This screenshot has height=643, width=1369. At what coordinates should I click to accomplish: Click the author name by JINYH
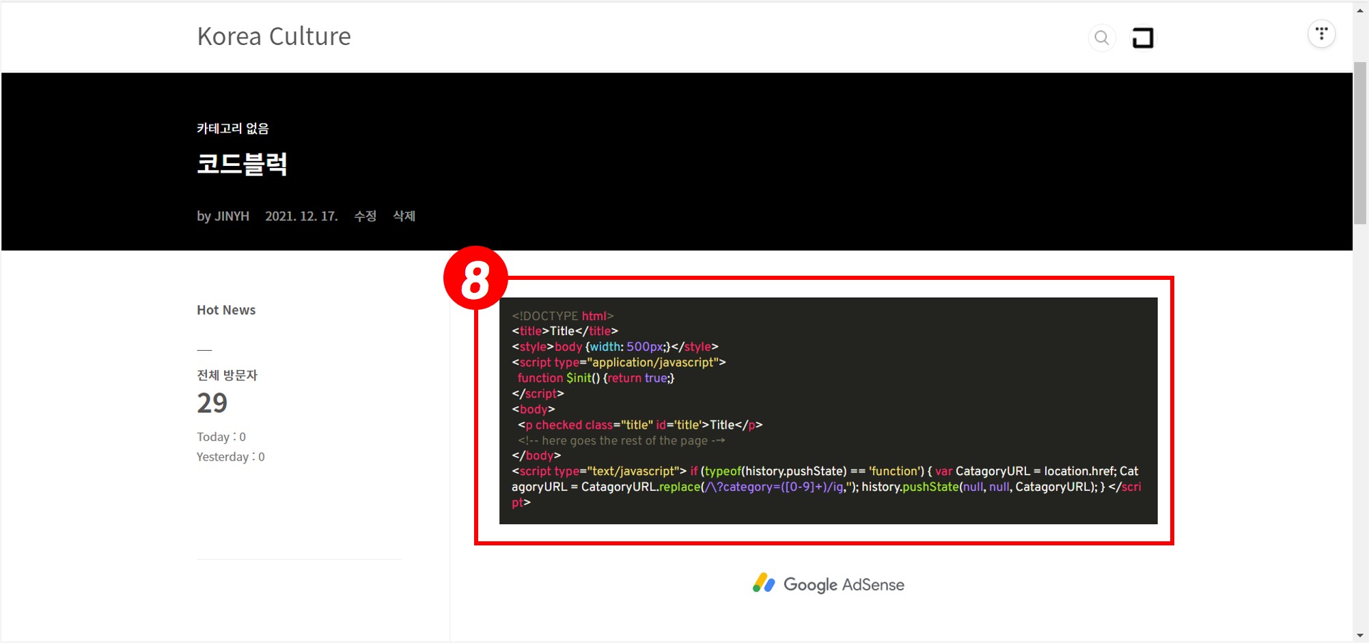tap(223, 216)
